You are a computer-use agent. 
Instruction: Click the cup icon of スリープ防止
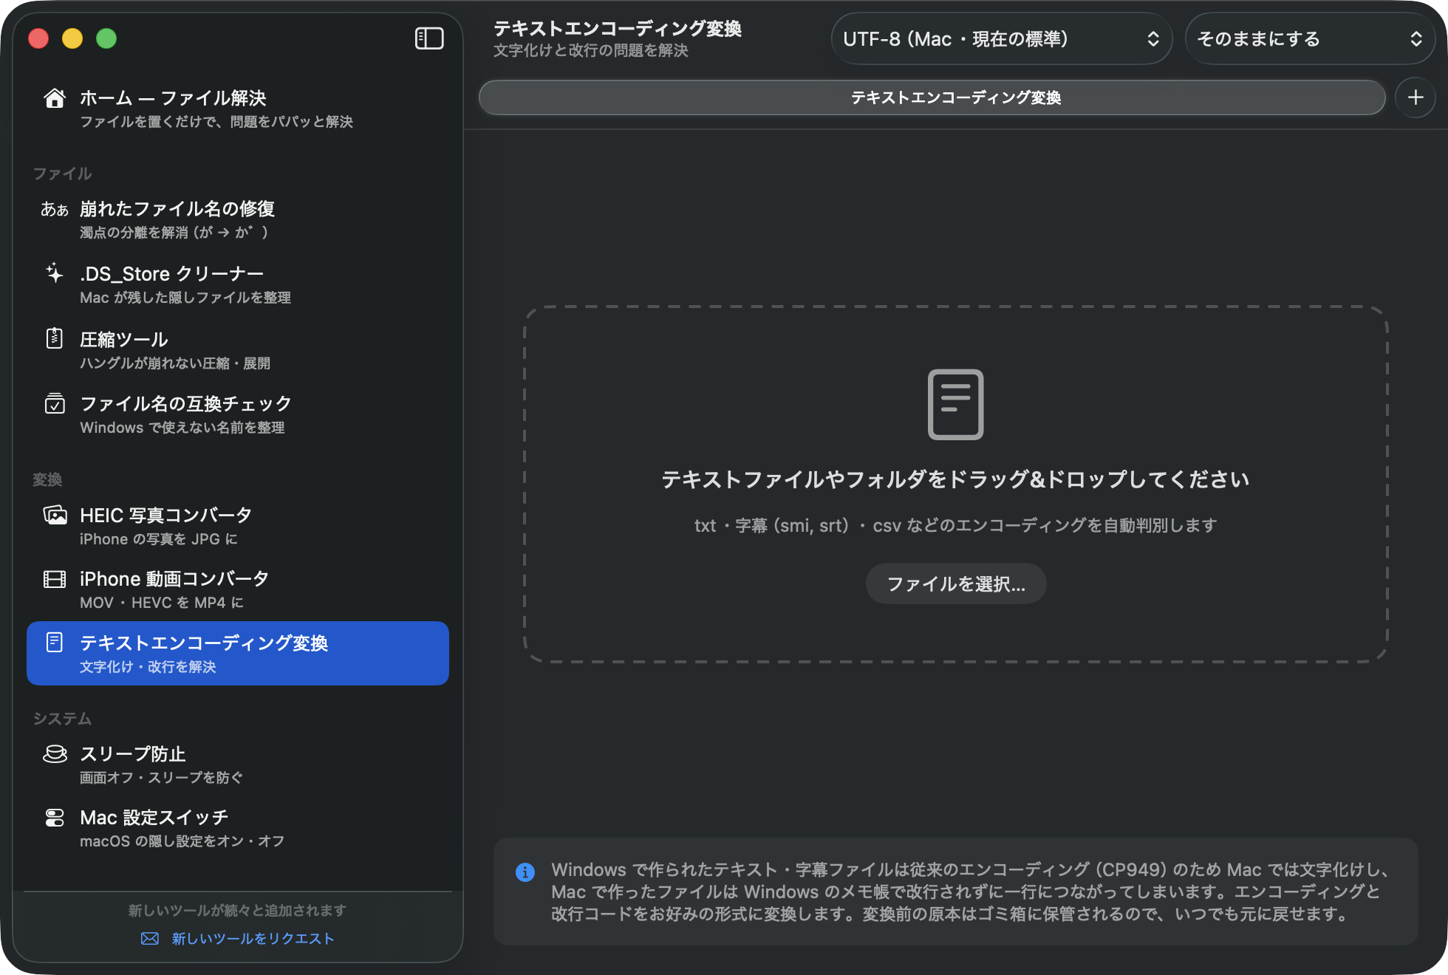coord(55,754)
